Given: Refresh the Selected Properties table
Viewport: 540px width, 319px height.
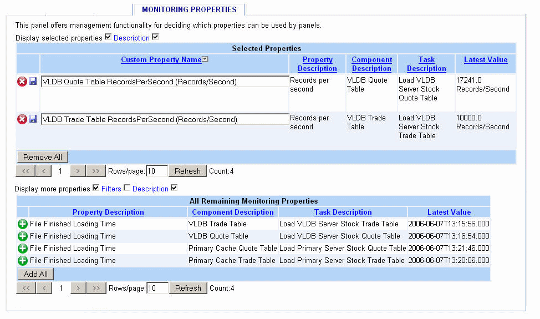Looking at the screenshot, I should coord(187,171).
